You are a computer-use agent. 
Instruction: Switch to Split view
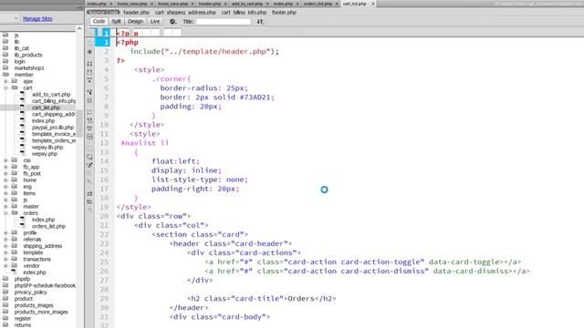click(x=116, y=22)
